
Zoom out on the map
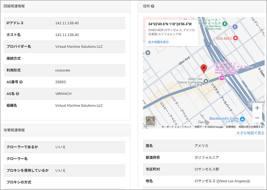point(257,118)
